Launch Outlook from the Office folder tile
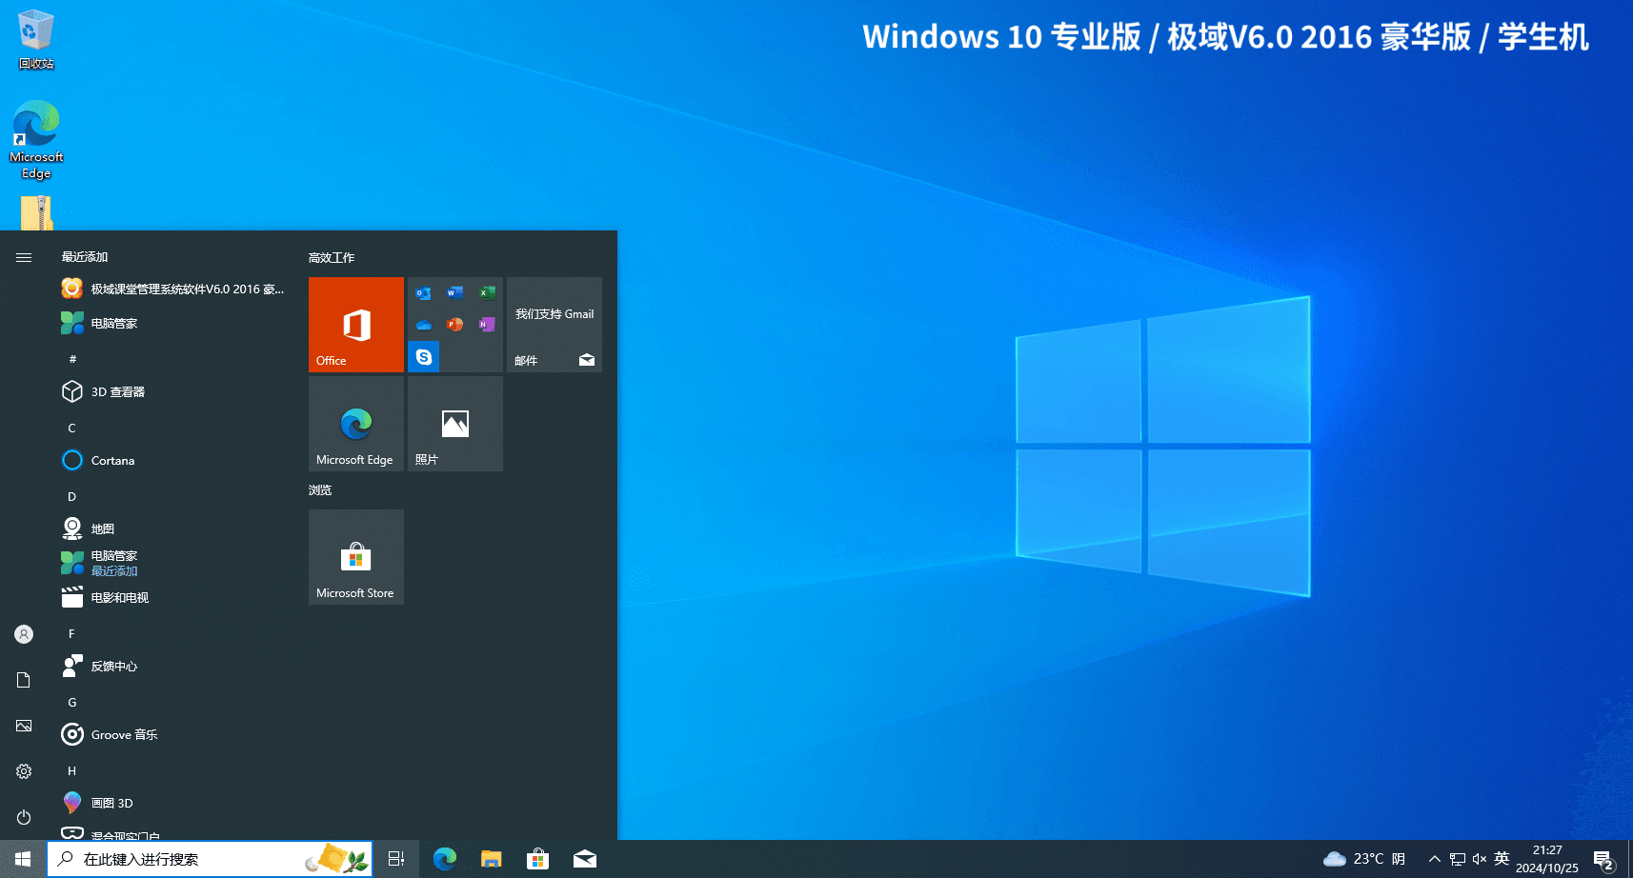1633x878 pixels. [x=423, y=293]
